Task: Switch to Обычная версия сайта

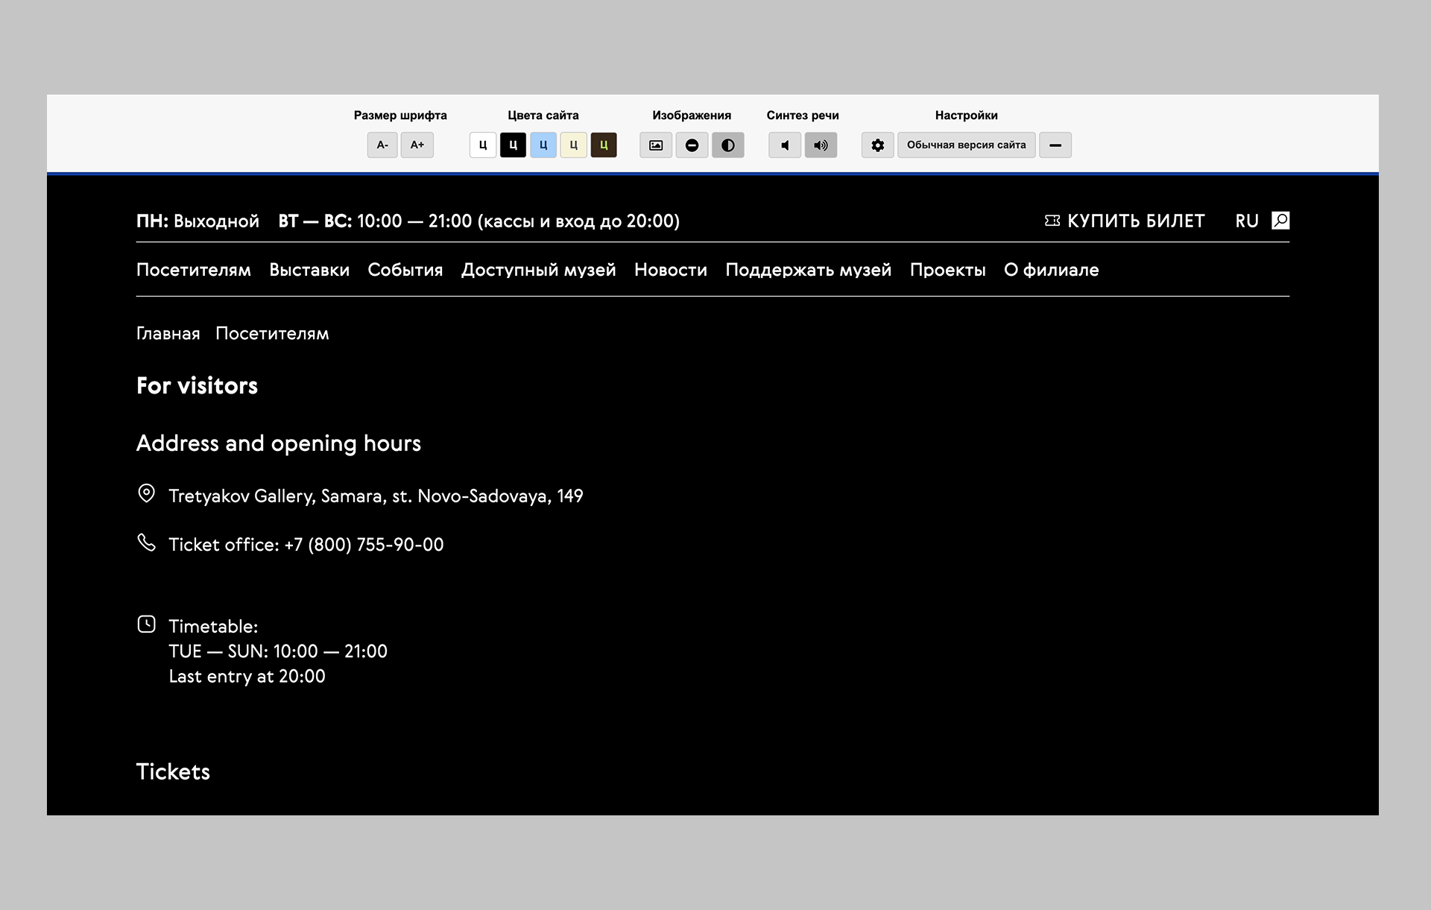Action: point(966,145)
